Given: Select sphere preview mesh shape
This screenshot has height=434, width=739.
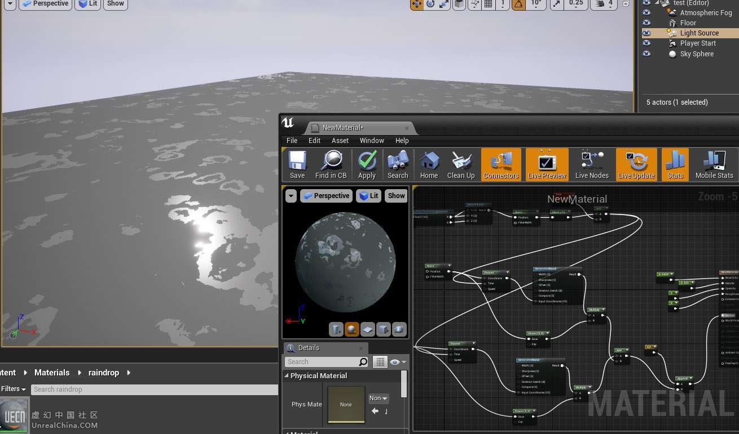Looking at the screenshot, I should tap(351, 329).
